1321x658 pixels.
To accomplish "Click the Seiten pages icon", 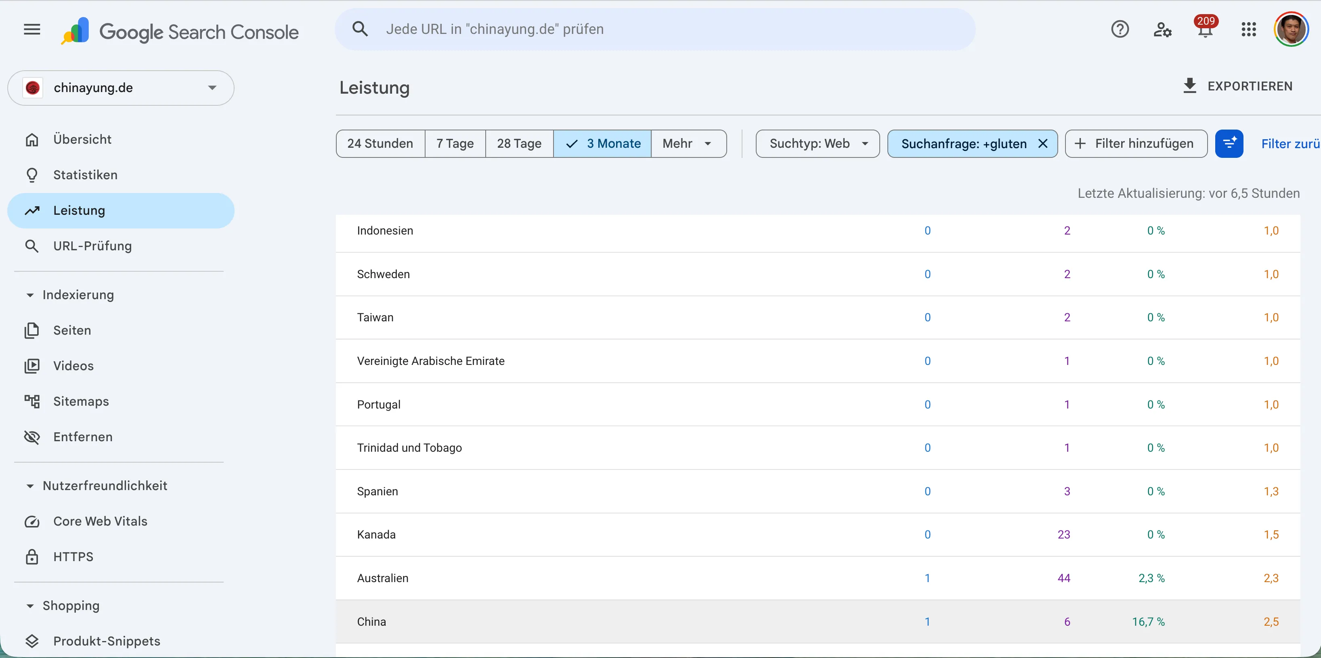I will click(32, 330).
